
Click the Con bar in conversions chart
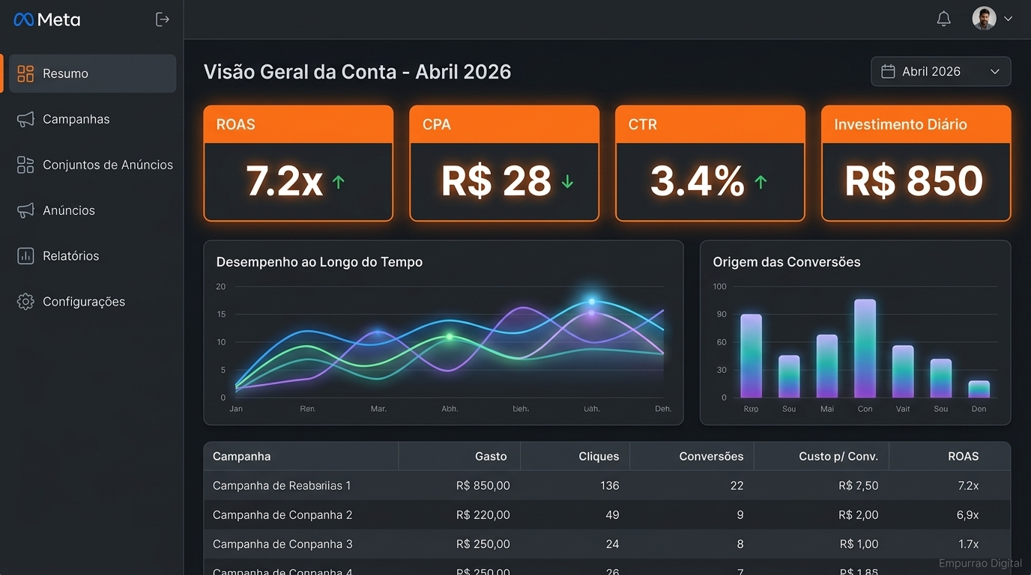[865, 349]
